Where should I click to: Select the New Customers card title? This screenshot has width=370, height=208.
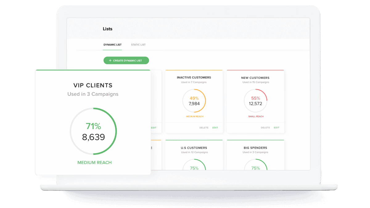(255, 78)
